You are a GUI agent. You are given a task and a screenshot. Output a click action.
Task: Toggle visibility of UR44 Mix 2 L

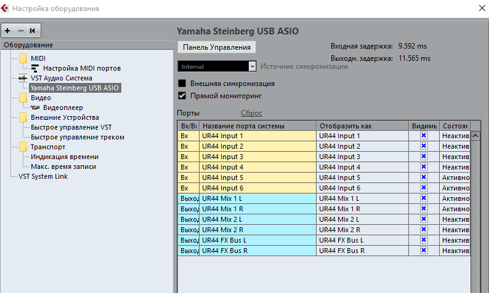tap(424, 219)
